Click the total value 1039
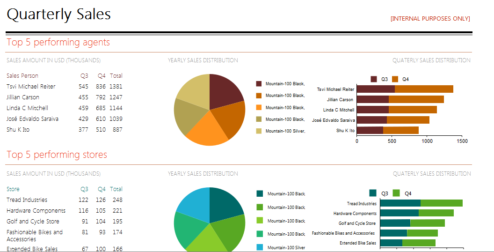 (x=116, y=119)
